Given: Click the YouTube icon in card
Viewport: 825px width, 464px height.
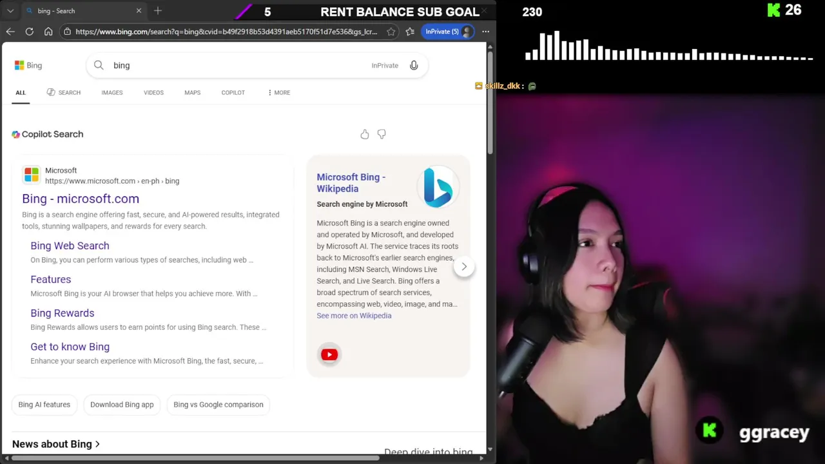Looking at the screenshot, I should (329, 354).
